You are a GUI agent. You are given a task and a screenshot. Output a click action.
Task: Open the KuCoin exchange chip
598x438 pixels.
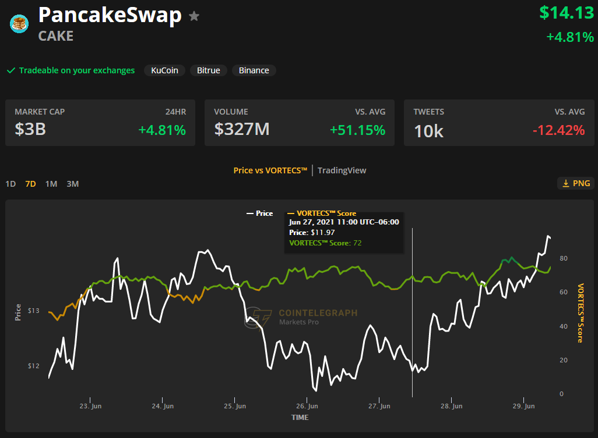coord(164,70)
